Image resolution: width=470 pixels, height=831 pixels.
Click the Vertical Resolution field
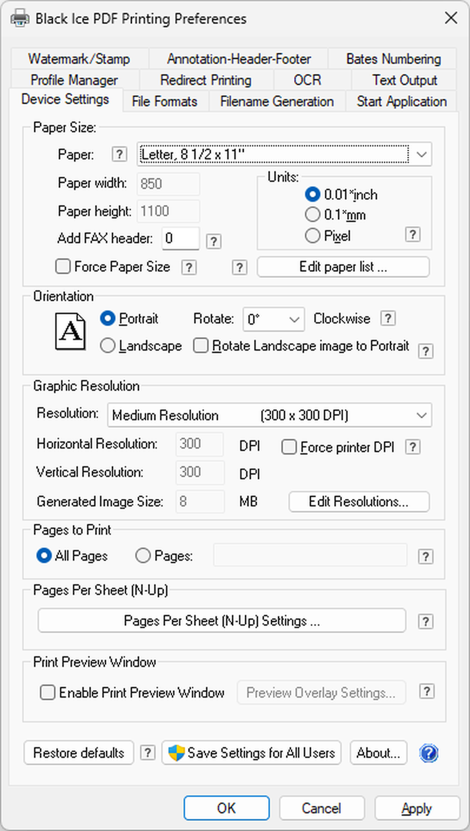click(x=200, y=472)
